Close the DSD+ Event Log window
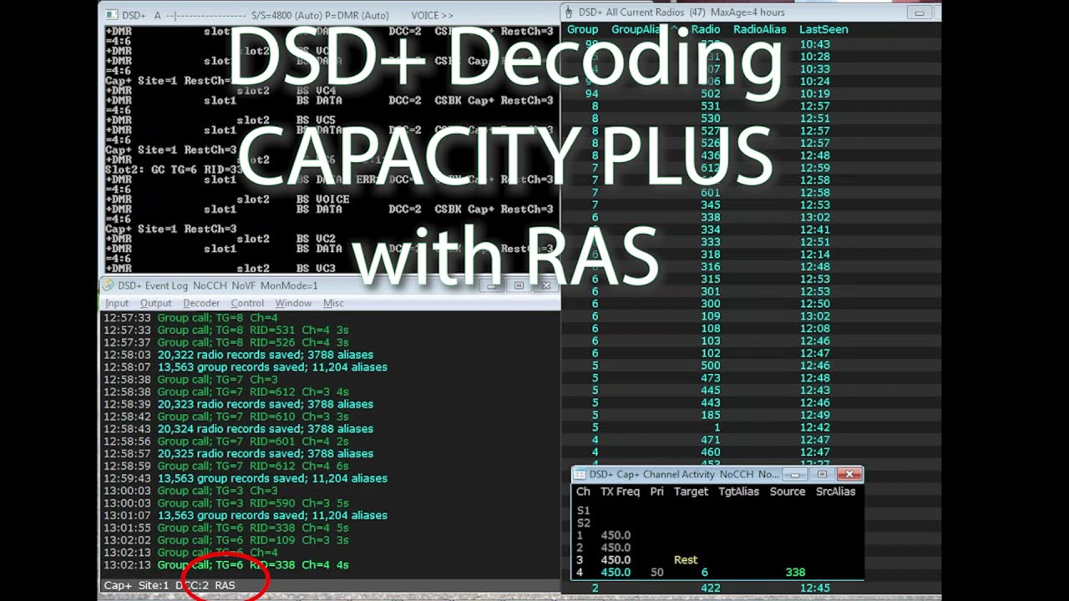The width and height of the screenshot is (1069, 601). pyautogui.click(x=546, y=285)
